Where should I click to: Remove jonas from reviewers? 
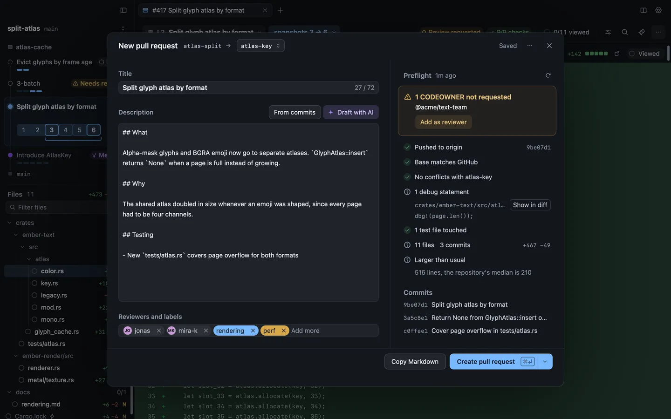pyautogui.click(x=159, y=331)
